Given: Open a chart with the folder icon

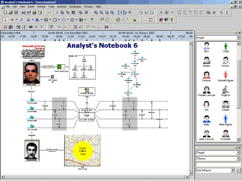Looking at the screenshot, I should 11,13.
